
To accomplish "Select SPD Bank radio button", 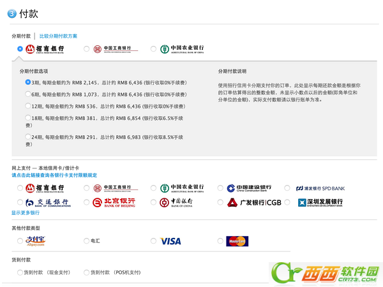I will [287, 188].
